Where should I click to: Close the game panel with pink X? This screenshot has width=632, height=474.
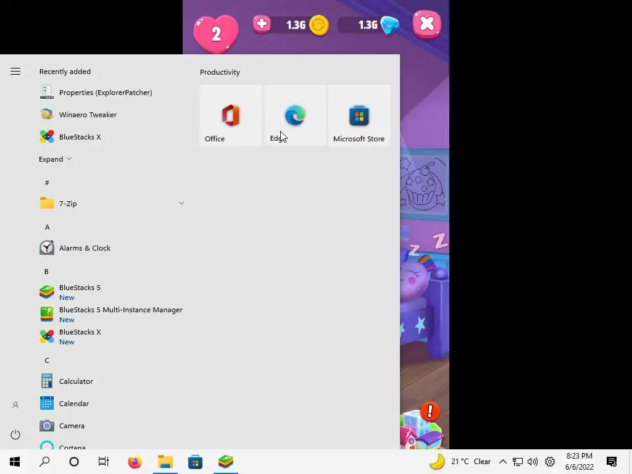click(x=427, y=24)
